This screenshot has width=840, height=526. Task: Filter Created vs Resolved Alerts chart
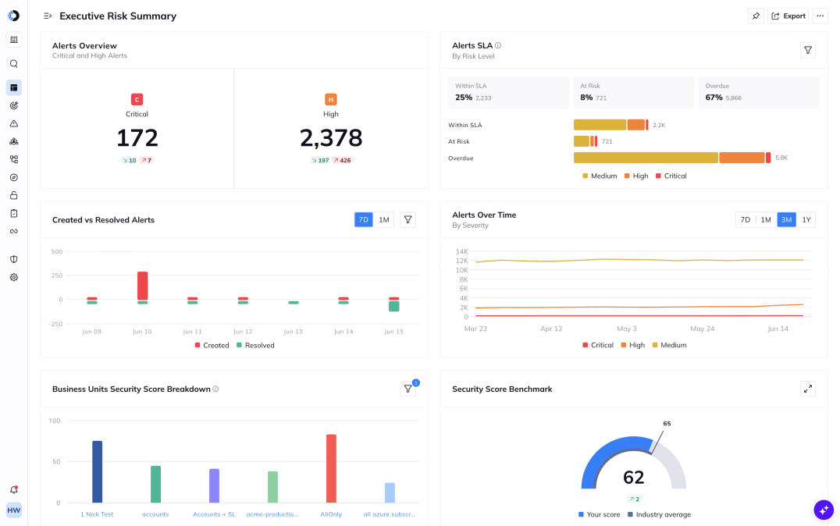(x=408, y=219)
